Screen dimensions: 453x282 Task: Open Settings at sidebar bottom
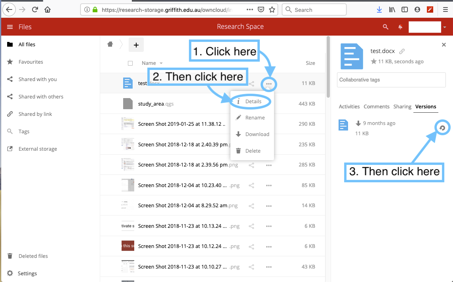coord(27,273)
